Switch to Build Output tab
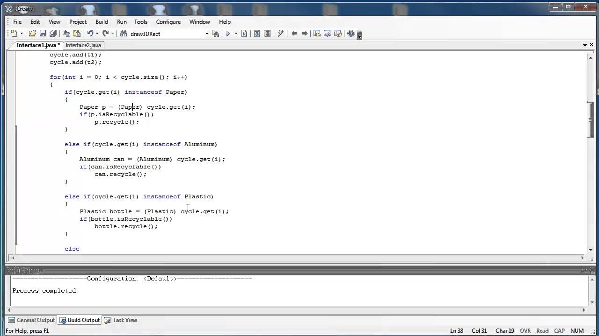 (x=80, y=320)
